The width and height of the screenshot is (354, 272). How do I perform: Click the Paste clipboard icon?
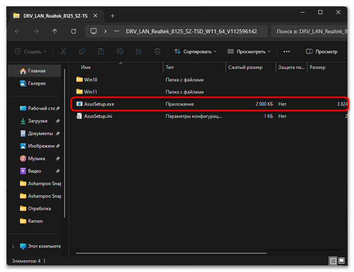click(101, 52)
